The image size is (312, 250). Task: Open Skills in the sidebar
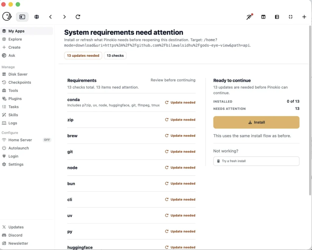click(27, 115)
